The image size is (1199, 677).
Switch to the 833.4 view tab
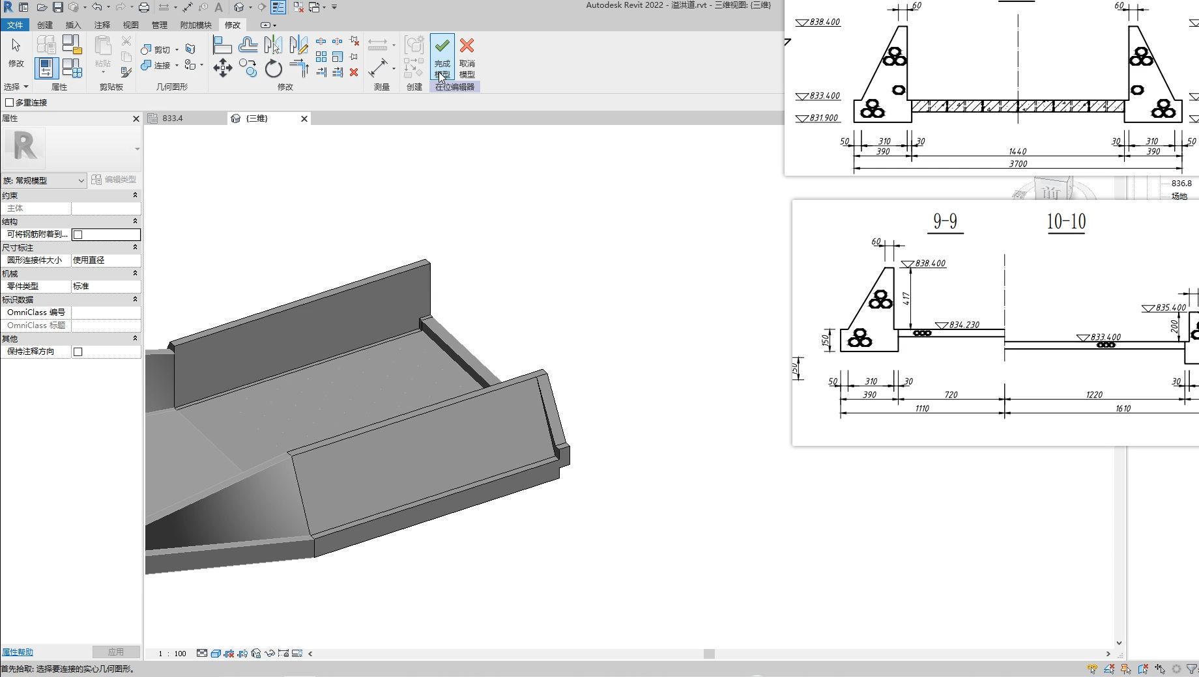click(173, 118)
